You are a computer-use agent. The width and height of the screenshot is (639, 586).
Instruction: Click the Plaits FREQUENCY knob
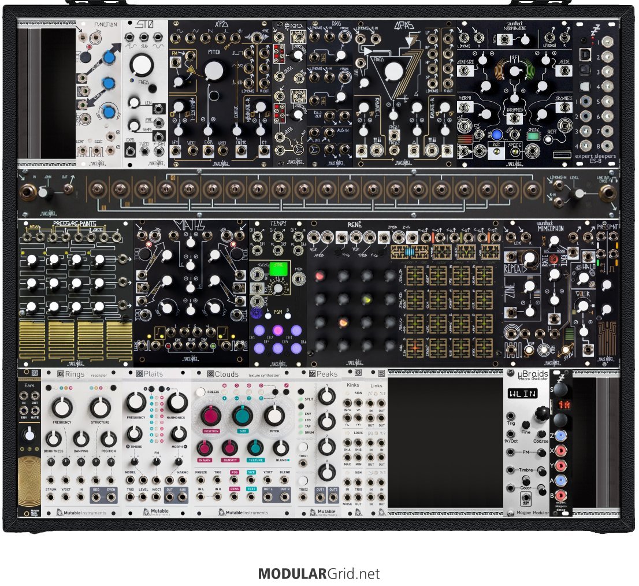(136, 402)
